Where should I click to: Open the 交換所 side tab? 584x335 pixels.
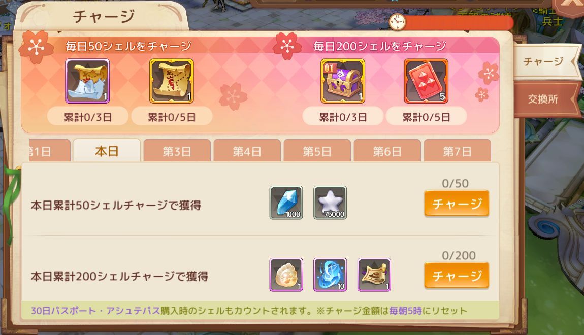point(544,99)
